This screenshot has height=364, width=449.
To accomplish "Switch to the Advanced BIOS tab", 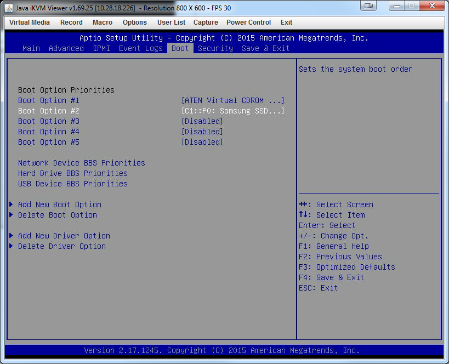I will pos(66,48).
